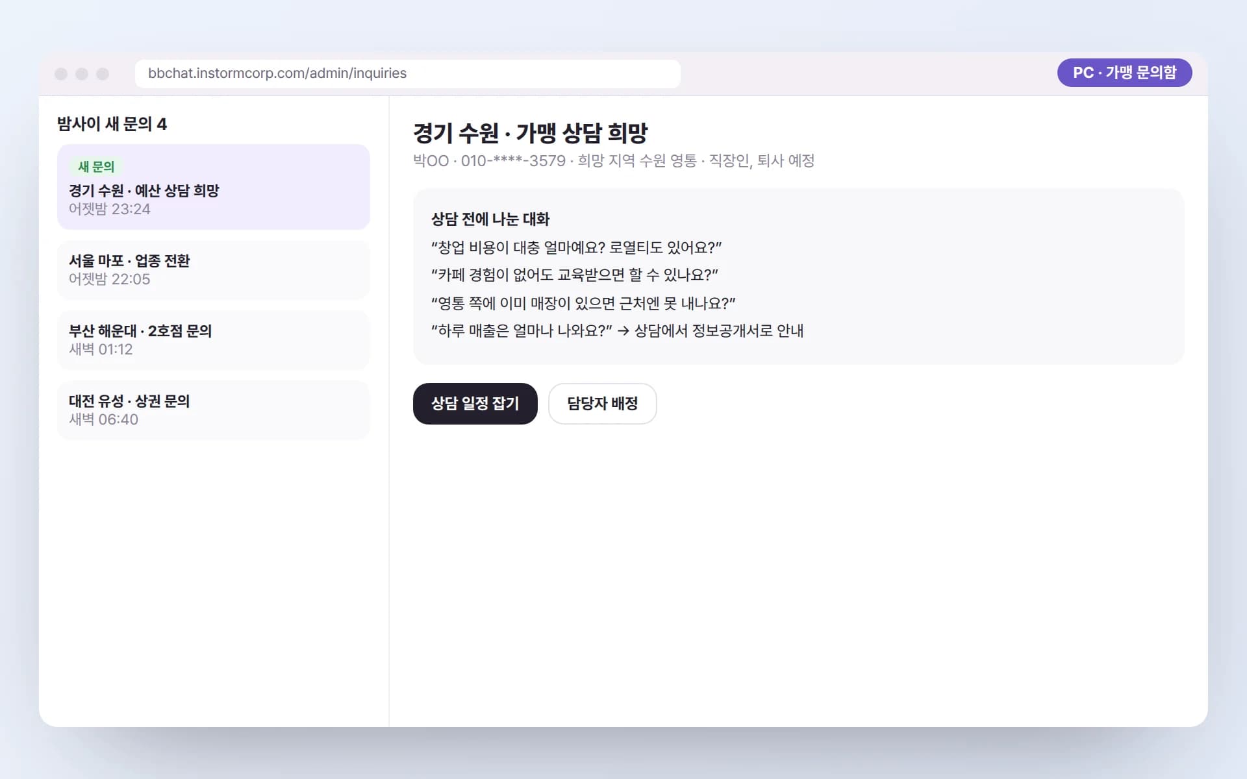
Task: Open the 경기 수원 · 예산 상담 희망 inquiry
Action: tap(214, 187)
